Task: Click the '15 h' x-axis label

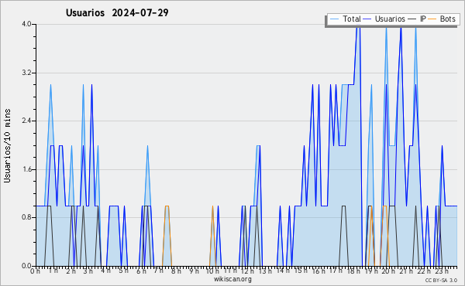Action: pos(301,271)
